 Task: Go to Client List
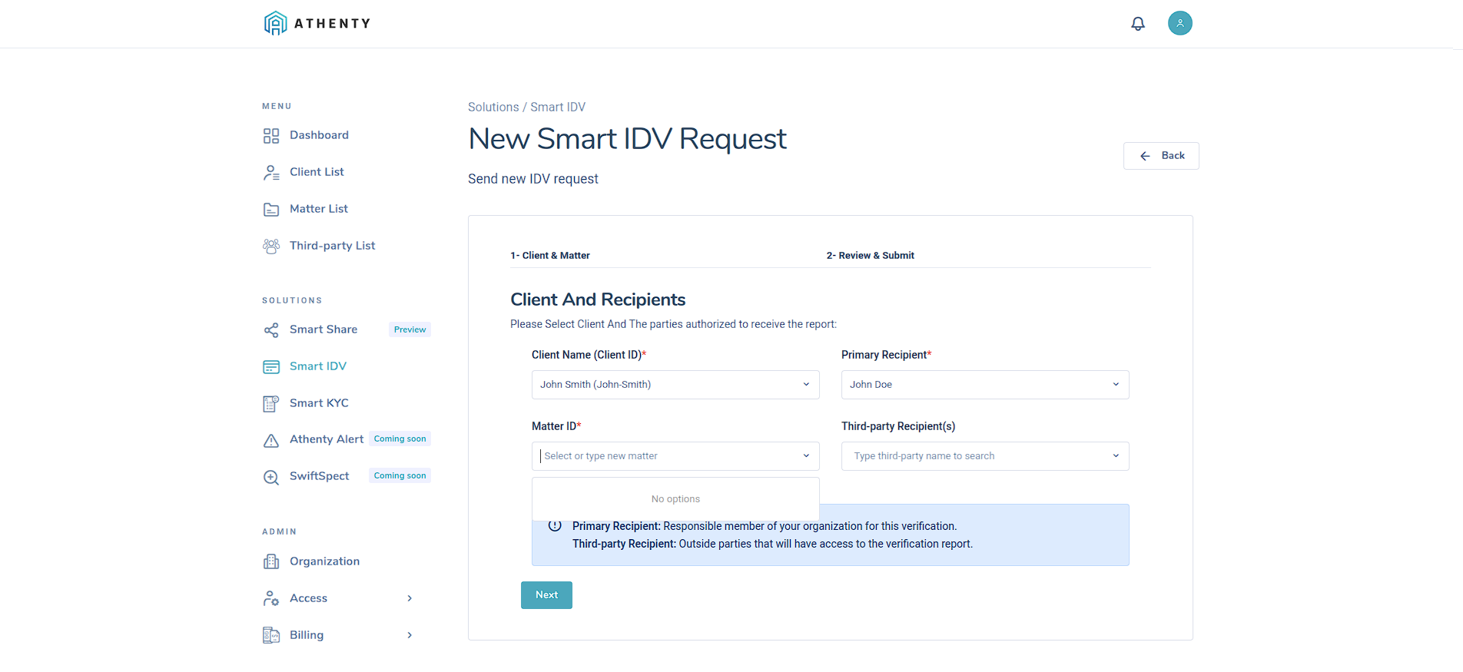[x=317, y=172]
